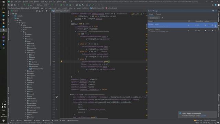Sort by the Device column header

click(x=151, y=21)
